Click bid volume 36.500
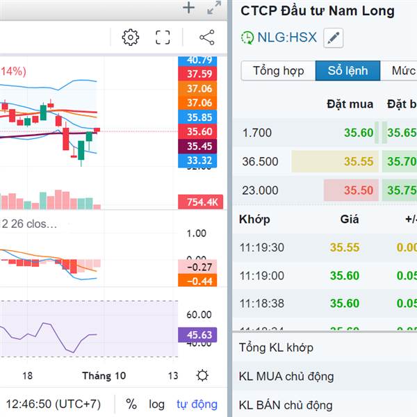This screenshot has width=417, height=417. (x=260, y=161)
